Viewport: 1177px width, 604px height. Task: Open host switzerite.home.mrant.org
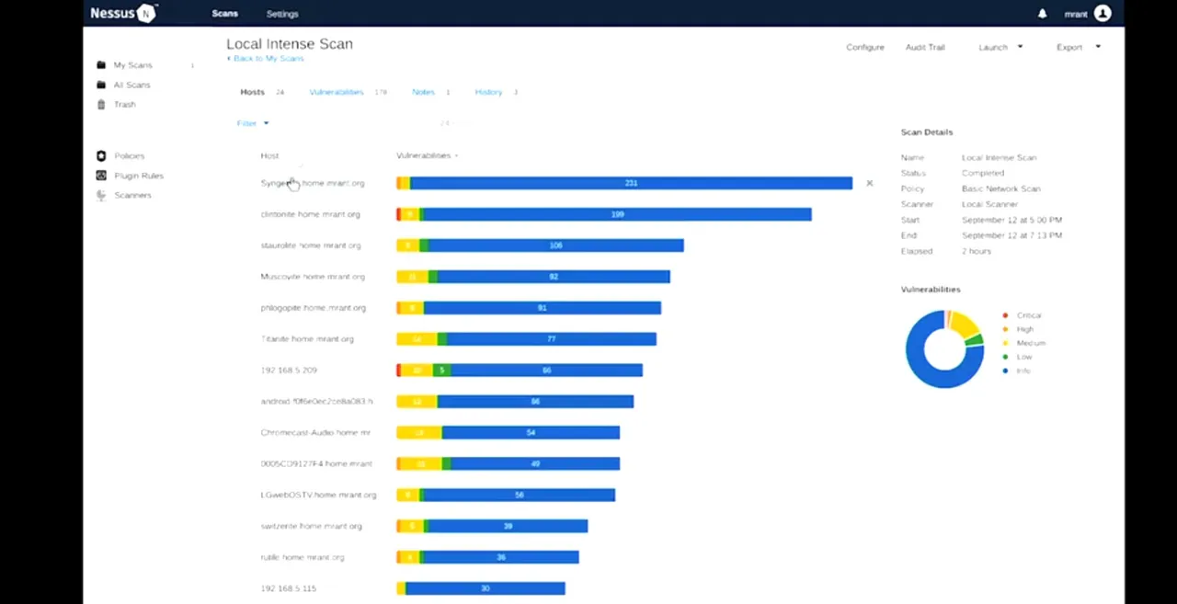click(x=311, y=526)
